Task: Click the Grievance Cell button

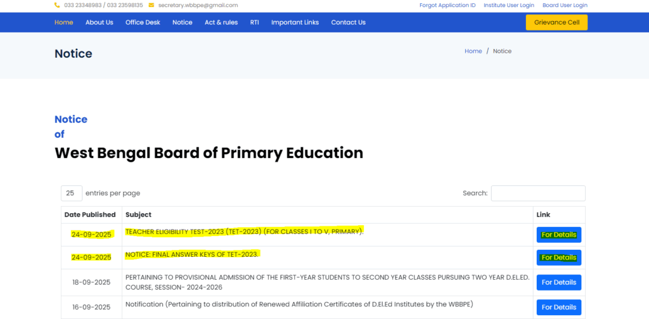Action: point(556,22)
